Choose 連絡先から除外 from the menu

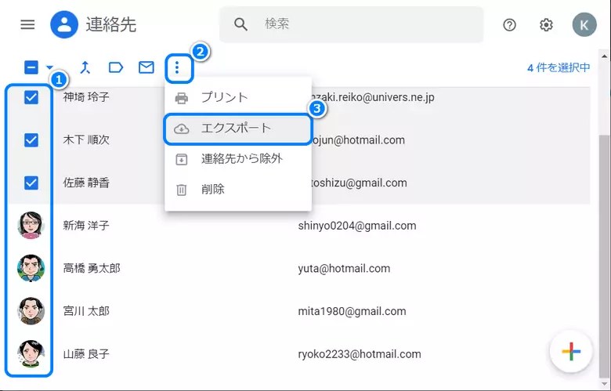[x=238, y=158]
